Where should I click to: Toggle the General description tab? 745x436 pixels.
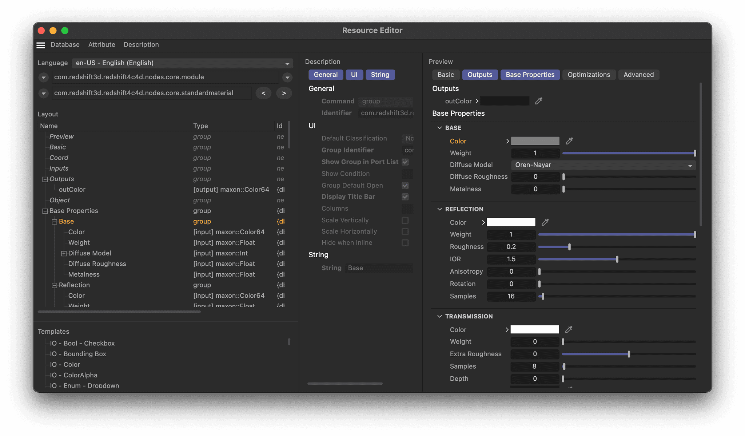tap(326, 75)
